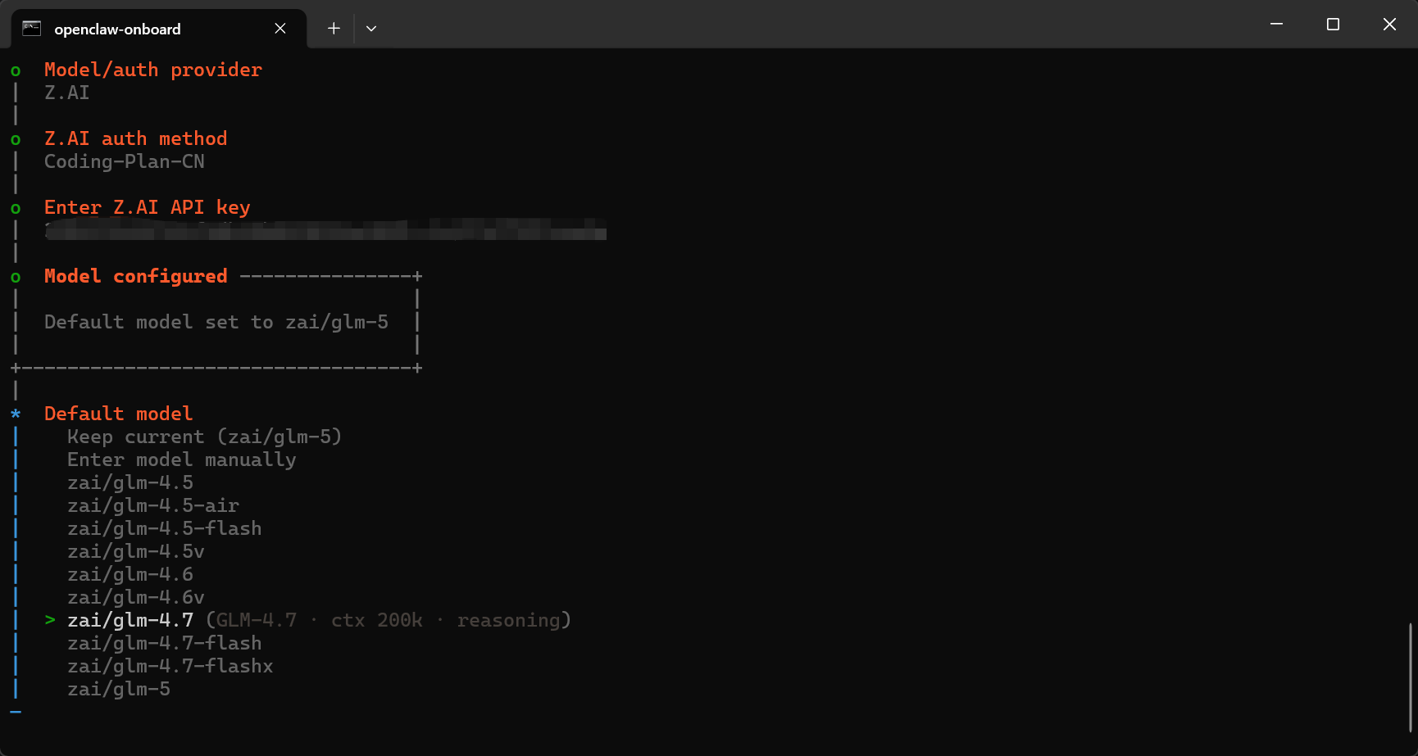Select the zai/glm-4.7-flash model
This screenshot has width=1418, height=756.
pos(164,643)
